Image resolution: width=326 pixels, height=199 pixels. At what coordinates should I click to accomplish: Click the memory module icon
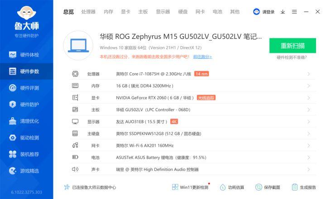(75, 86)
